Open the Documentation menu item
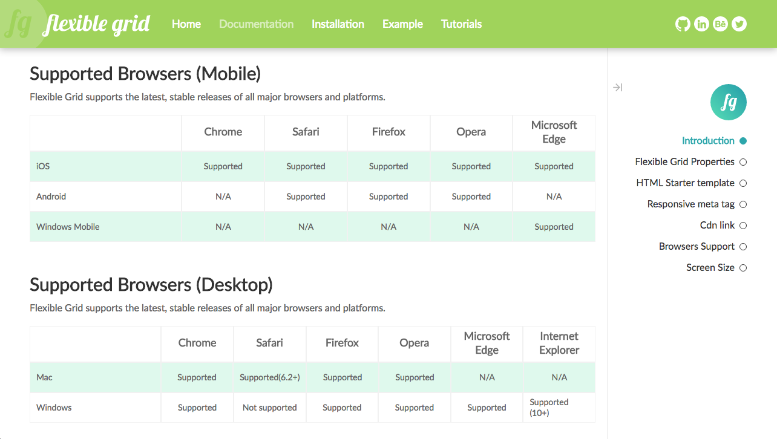The height and width of the screenshot is (439, 777). point(256,24)
